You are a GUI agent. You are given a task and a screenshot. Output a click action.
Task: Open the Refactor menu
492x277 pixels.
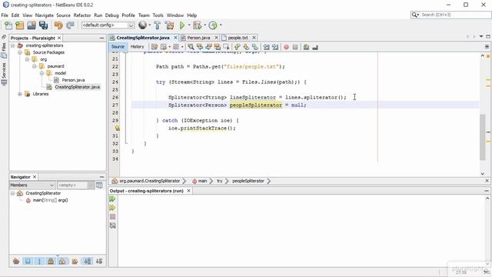click(x=82, y=15)
